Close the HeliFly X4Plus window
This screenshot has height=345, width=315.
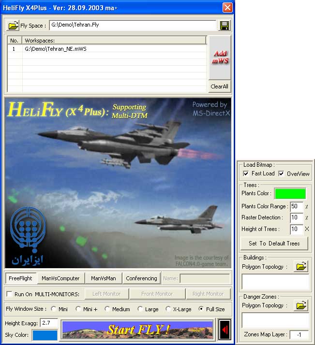pyautogui.click(x=227, y=8)
